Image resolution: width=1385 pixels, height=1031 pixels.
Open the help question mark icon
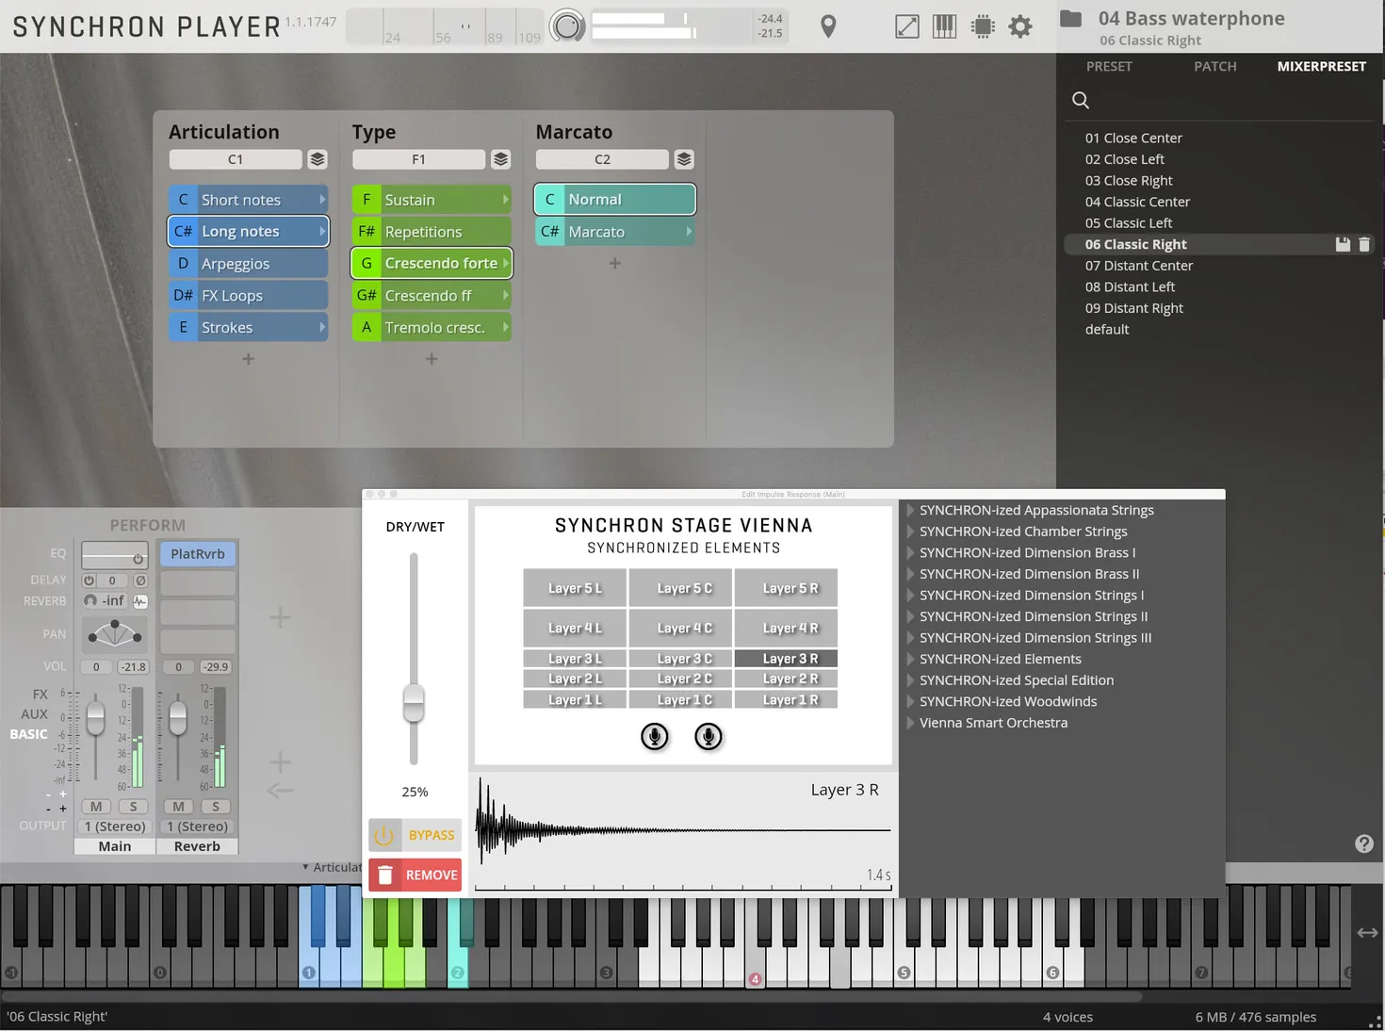click(x=1363, y=843)
